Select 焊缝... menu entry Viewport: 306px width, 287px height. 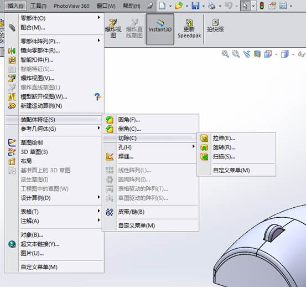click(151, 156)
